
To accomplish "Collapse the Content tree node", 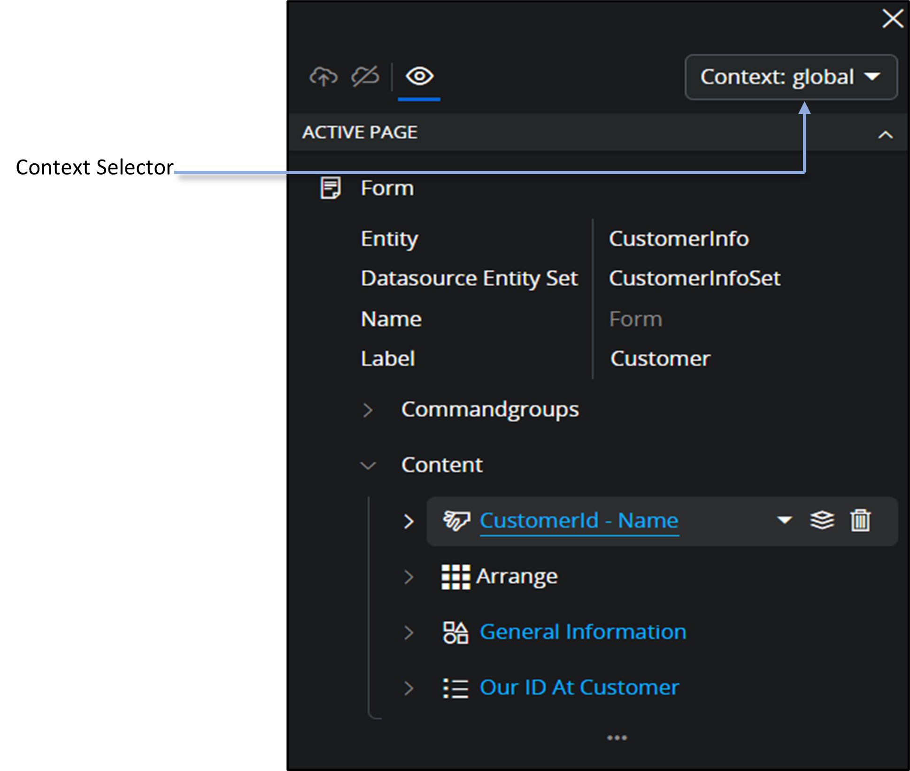I will (368, 466).
